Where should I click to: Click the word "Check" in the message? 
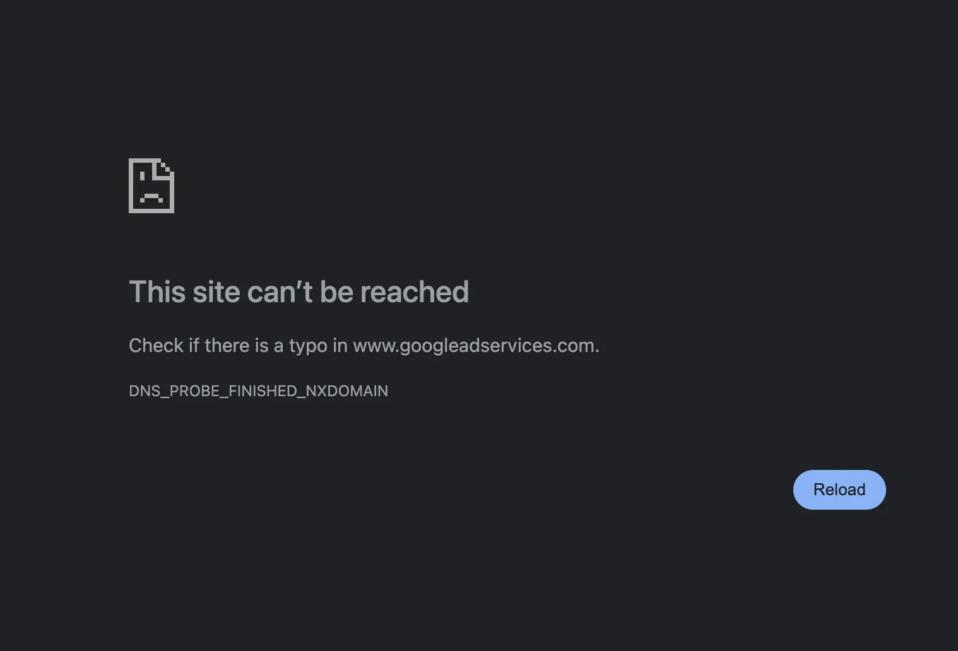156,346
